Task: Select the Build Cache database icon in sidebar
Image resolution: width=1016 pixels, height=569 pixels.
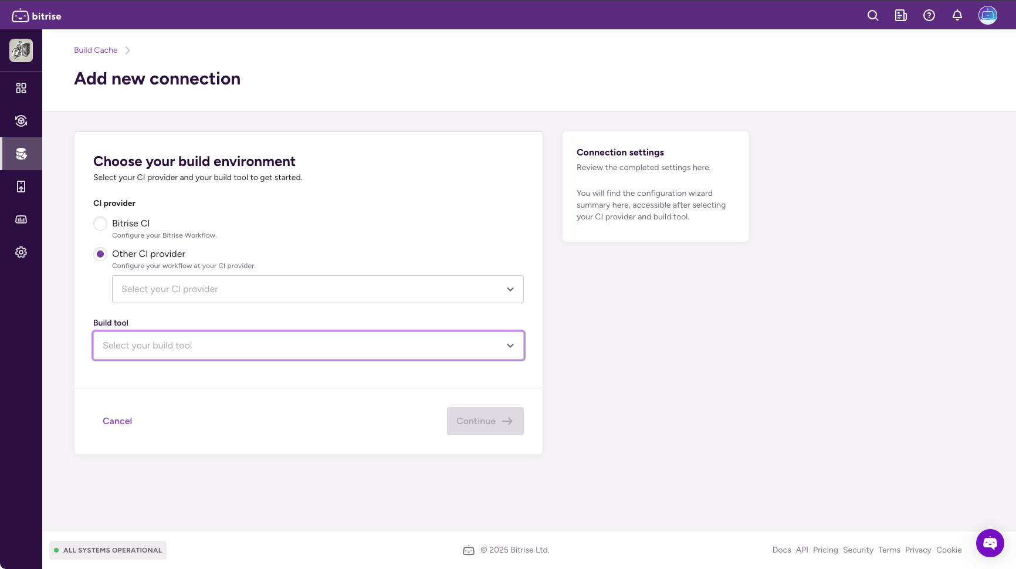Action: click(21, 154)
